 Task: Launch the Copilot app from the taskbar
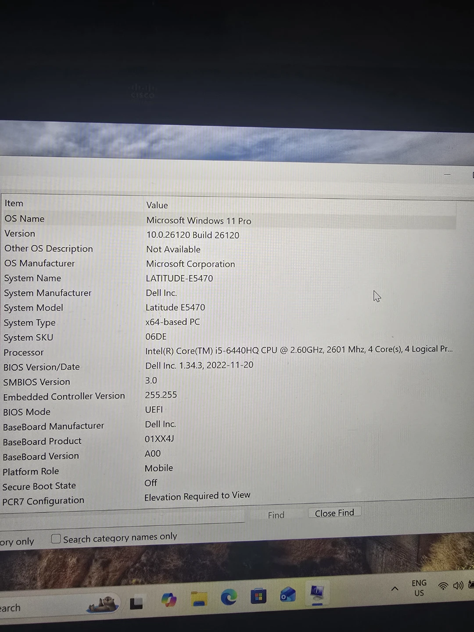coord(169,600)
